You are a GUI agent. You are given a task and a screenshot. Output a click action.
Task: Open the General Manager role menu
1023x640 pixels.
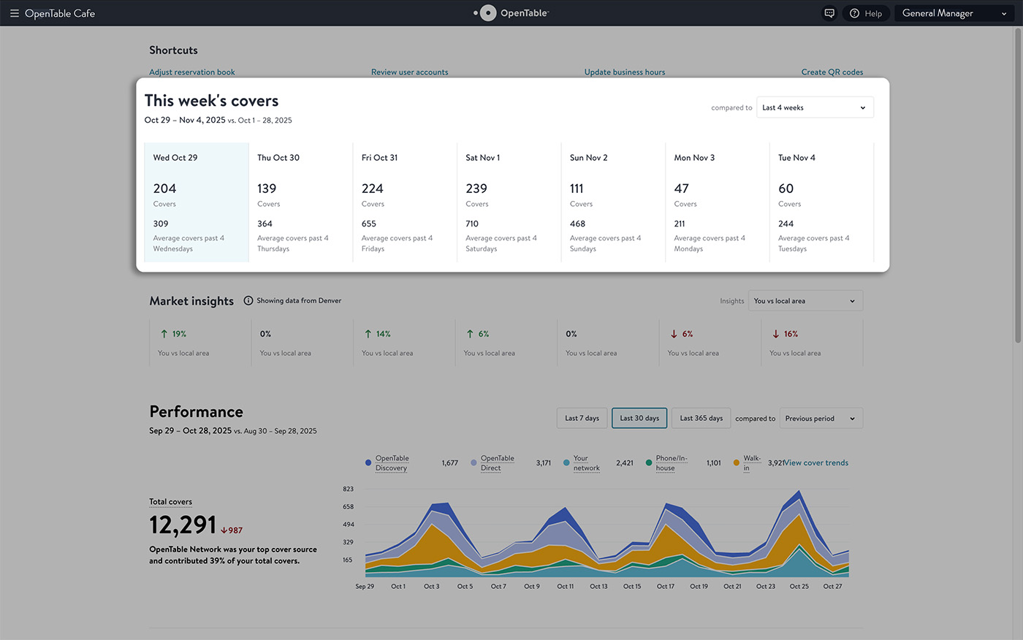point(954,13)
